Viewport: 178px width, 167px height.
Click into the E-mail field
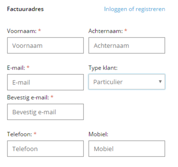45,82
